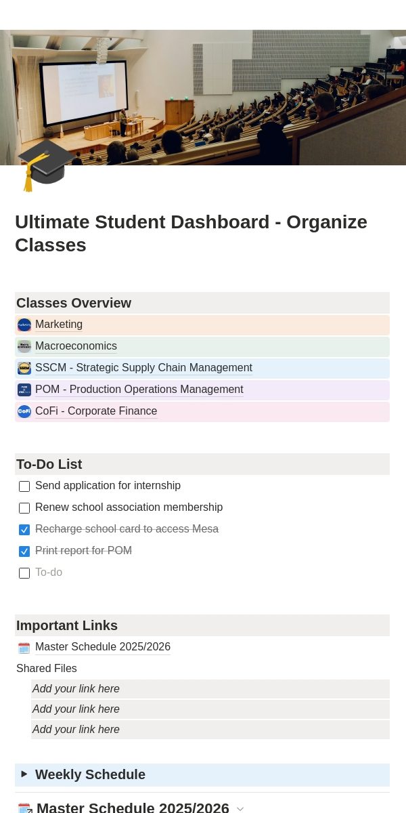Click the calendar icon beside Master Schedule link
This screenshot has height=813, width=406.
24,648
